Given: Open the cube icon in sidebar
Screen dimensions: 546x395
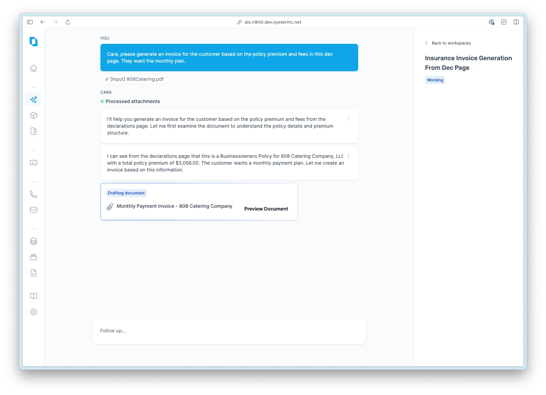Looking at the screenshot, I should pos(34,115).
